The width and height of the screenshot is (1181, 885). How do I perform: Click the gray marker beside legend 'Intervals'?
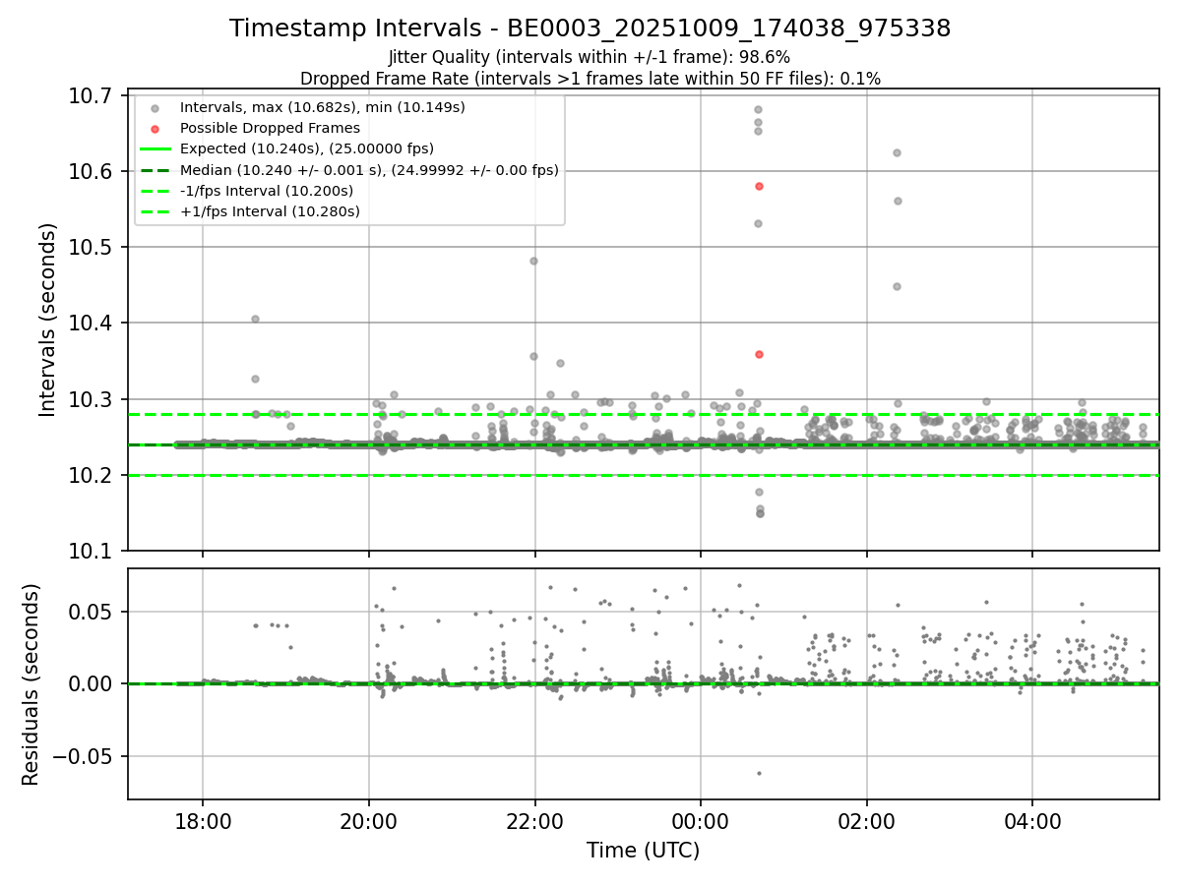(x=155, y=107)
